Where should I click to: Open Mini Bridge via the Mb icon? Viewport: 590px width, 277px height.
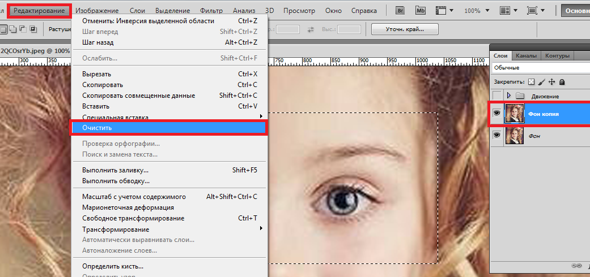421,11
